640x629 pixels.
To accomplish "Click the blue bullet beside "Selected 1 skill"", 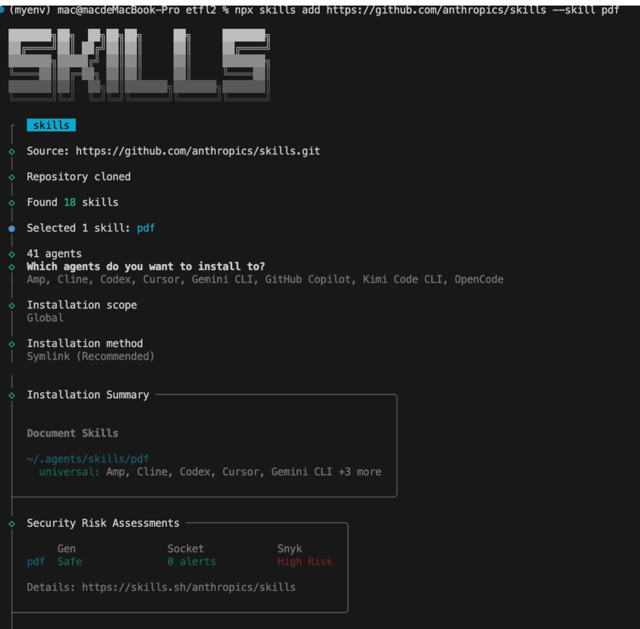I will coord(12,228).
